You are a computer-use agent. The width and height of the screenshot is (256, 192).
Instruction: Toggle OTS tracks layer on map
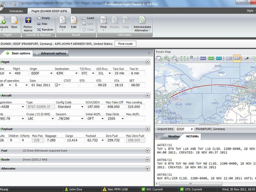pos(219,59)
